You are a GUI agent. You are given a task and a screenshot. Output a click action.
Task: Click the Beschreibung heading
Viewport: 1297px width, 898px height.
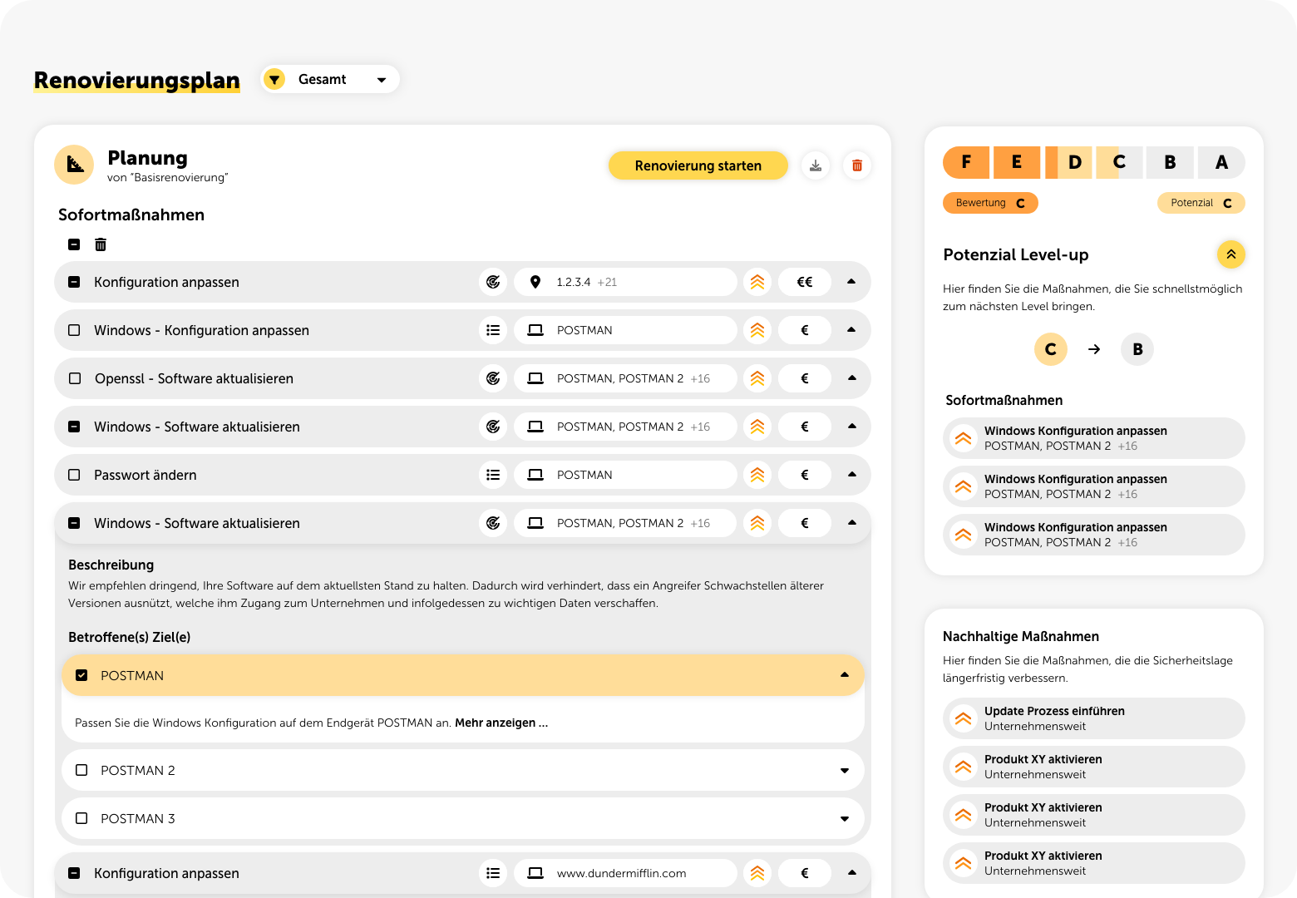pyautogui.click(x=111, y=565)
